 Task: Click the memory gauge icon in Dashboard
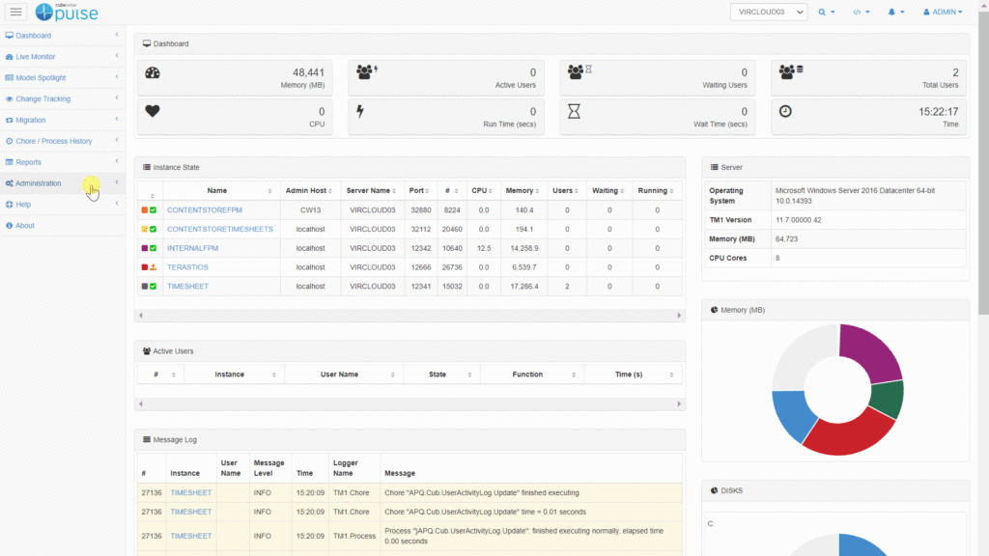(153, 73)
